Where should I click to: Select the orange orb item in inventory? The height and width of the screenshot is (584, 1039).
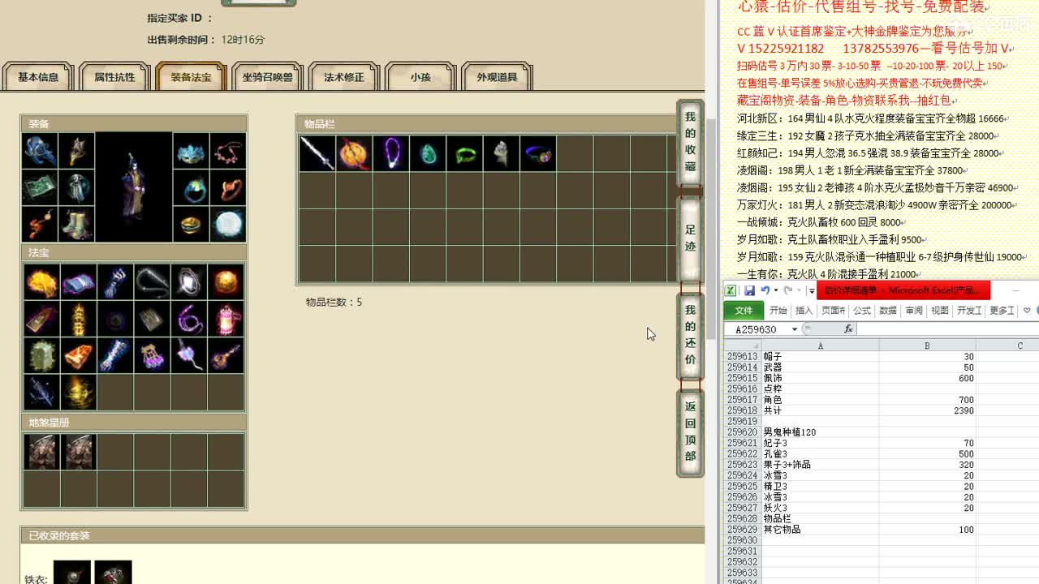[354, 153]
